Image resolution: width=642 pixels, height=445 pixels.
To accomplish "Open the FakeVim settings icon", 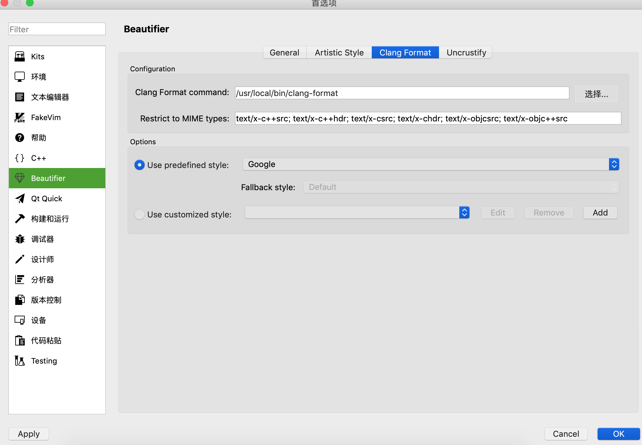I will click(x=20, y=117).
